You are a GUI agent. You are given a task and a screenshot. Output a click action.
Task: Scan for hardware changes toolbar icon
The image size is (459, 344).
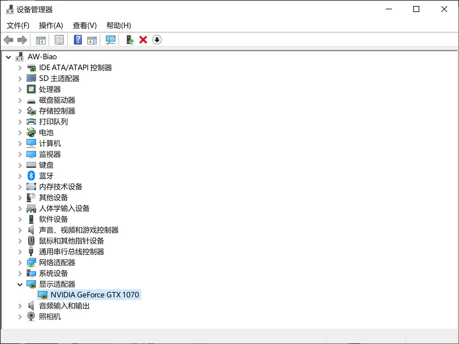point(111,40)
